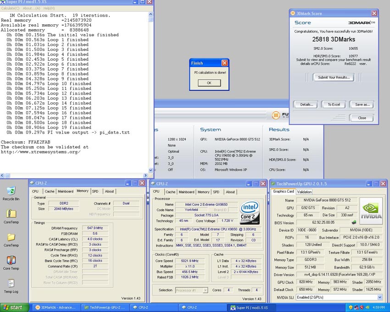
Task: Click the red shield tray icon
Action: click(362, 307)
